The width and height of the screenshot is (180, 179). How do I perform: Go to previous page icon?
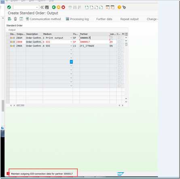[x=91, y=7]
